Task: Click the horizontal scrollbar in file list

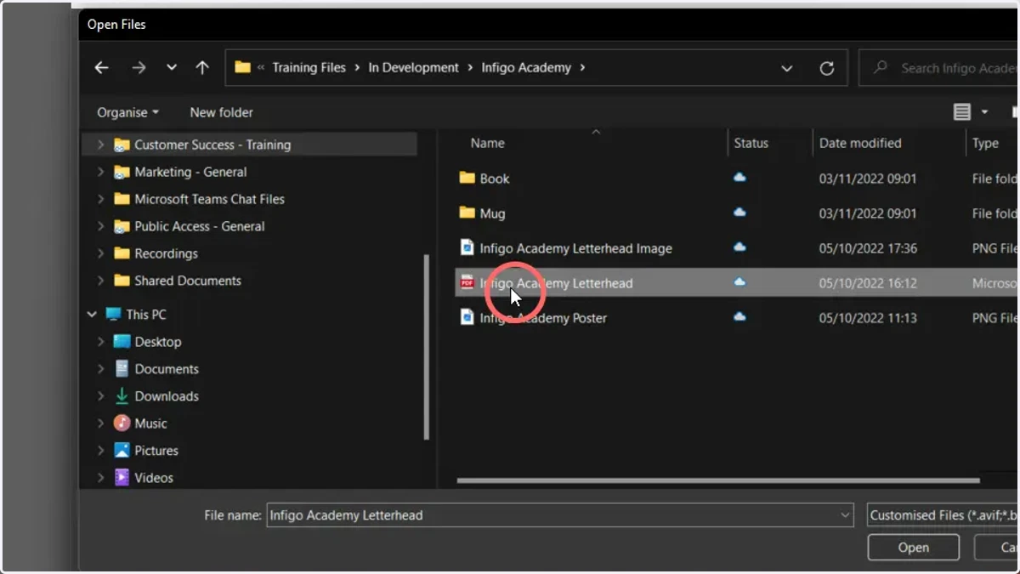Action: tap(717, 480)
